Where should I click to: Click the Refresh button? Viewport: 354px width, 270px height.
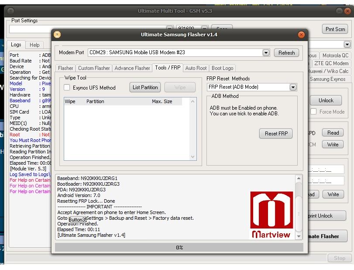[x=286, y=52]
